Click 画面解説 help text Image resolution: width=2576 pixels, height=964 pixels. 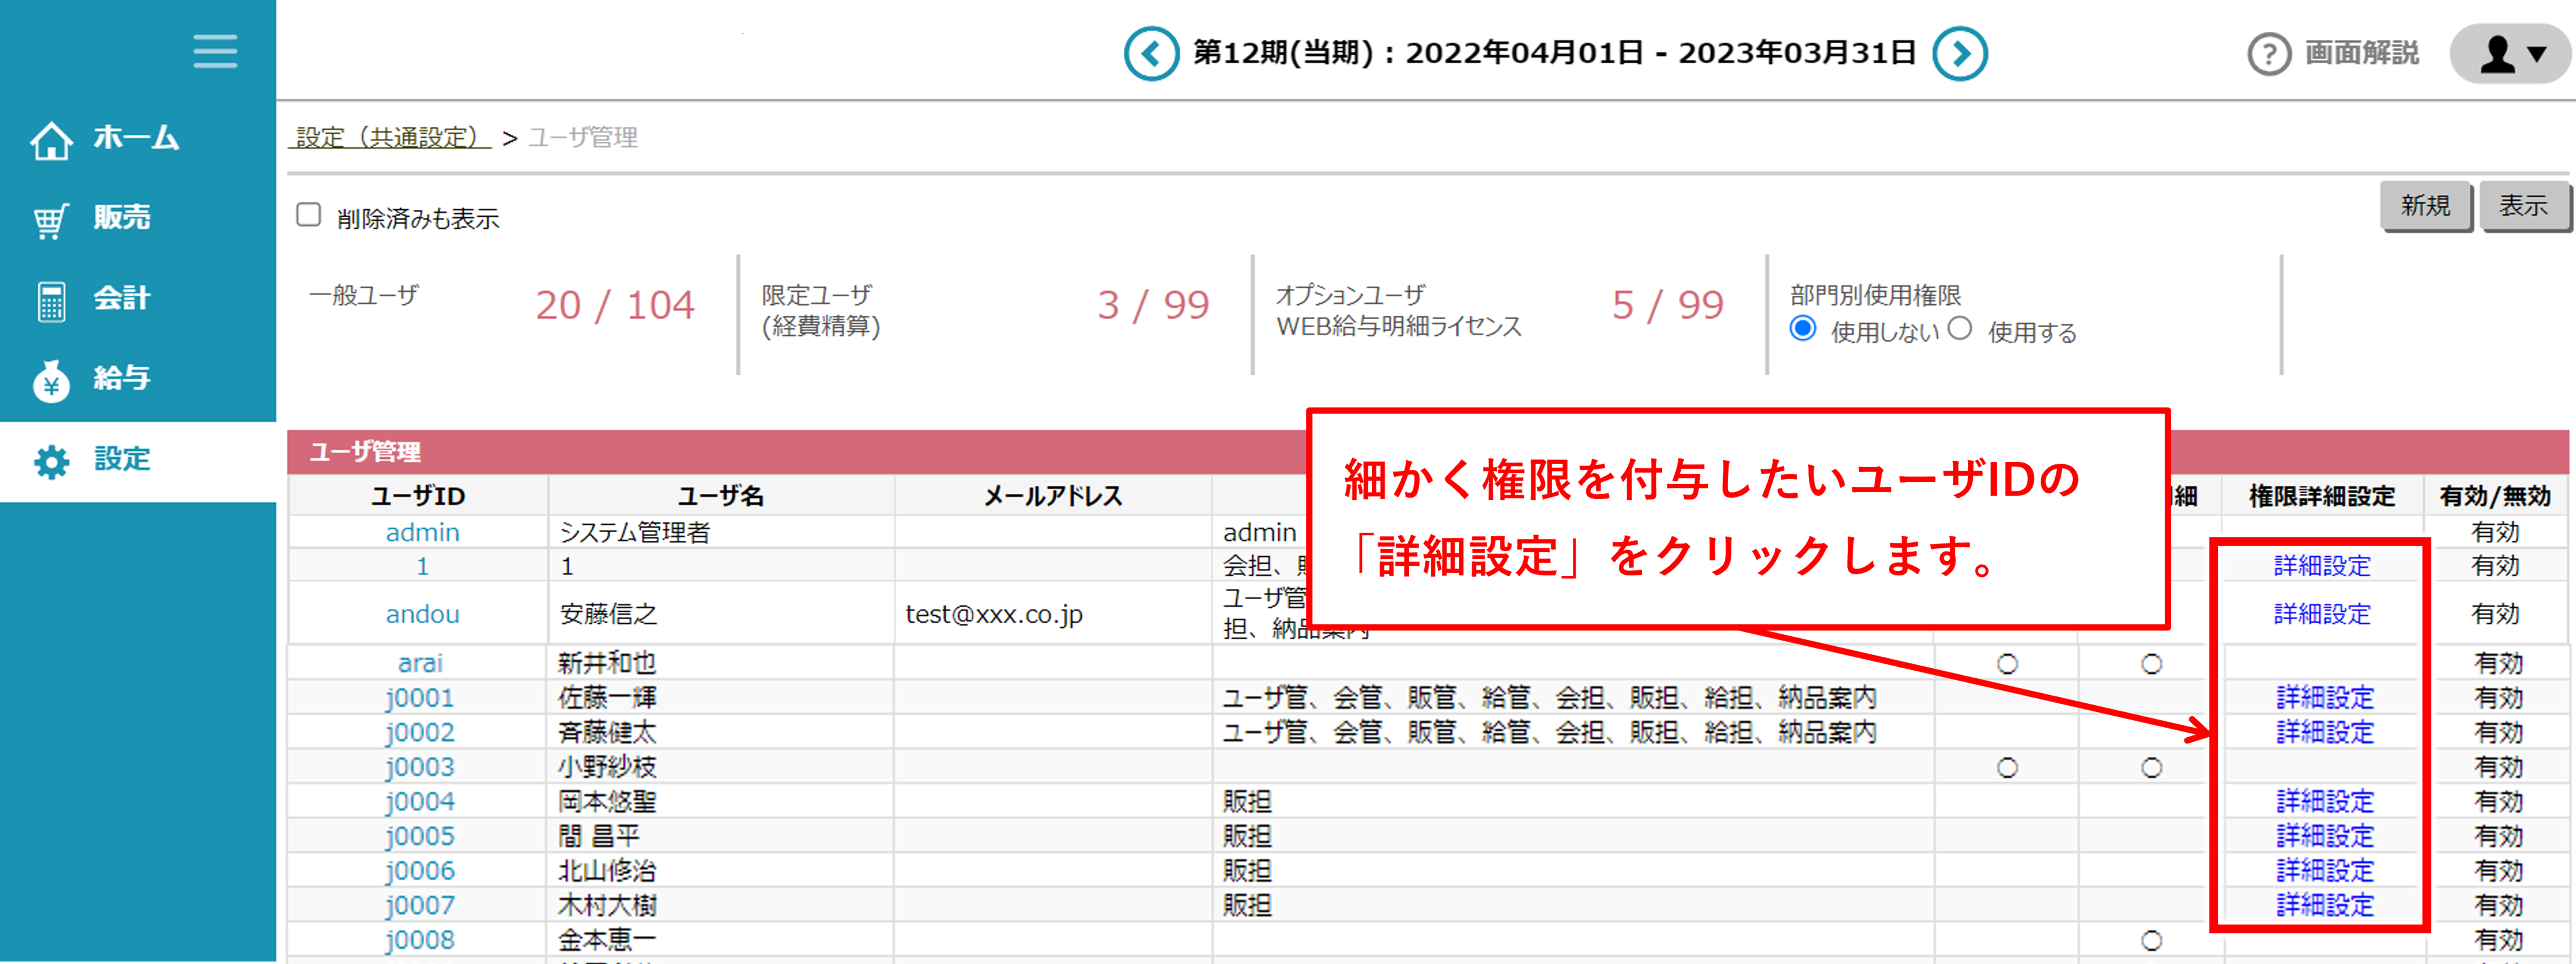2362,53
